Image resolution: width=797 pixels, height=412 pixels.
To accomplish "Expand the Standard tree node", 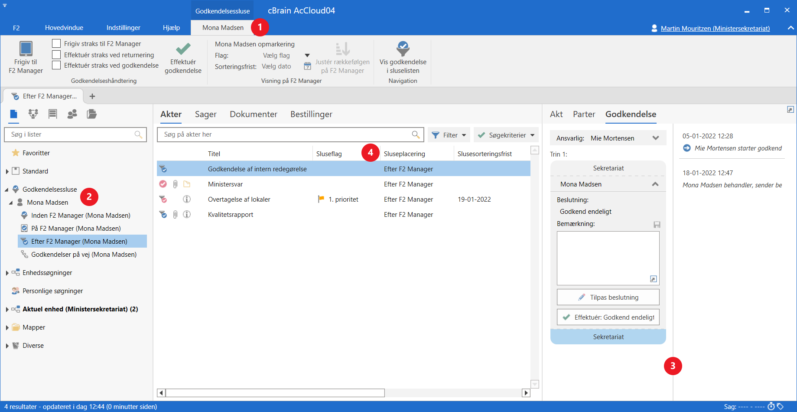I will point(7,171).
